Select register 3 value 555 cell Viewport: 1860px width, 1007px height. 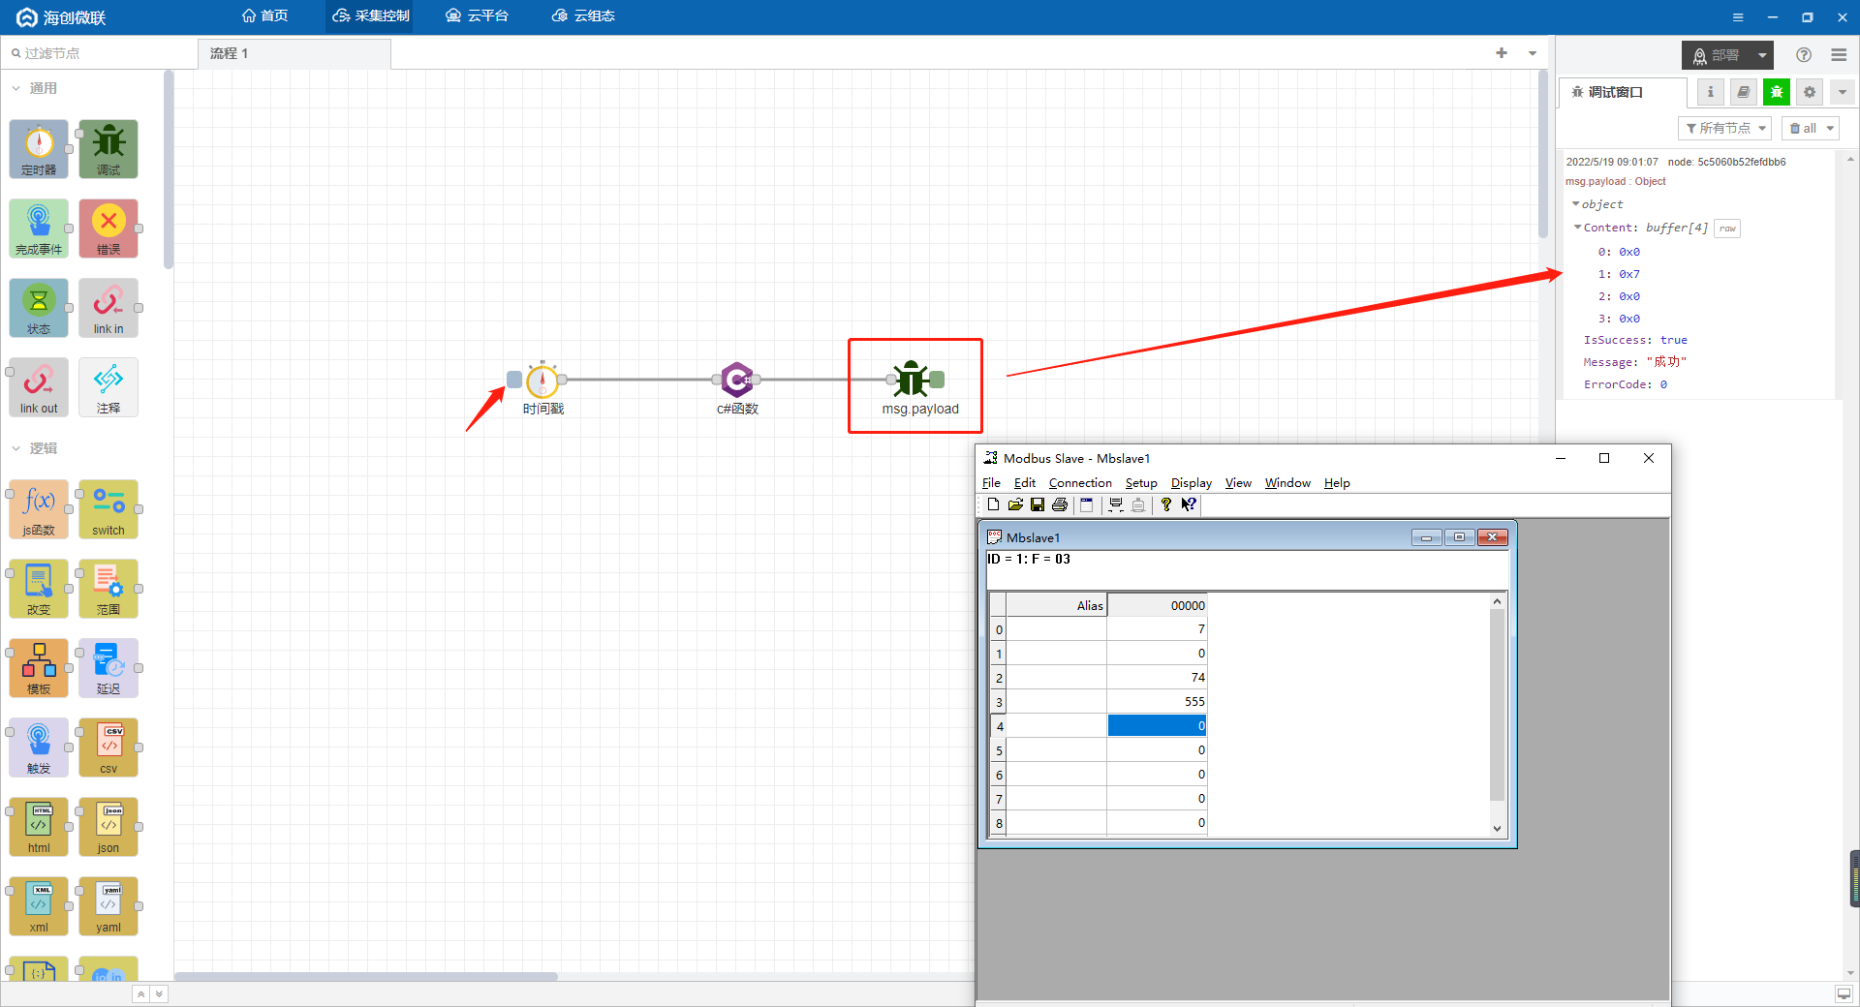pos(1157,701)
